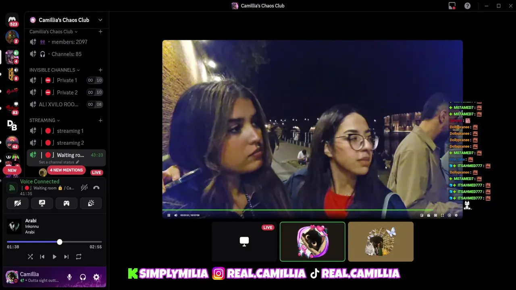
Task: Toggle headphone deafen
Action: [x=83, y=277]
